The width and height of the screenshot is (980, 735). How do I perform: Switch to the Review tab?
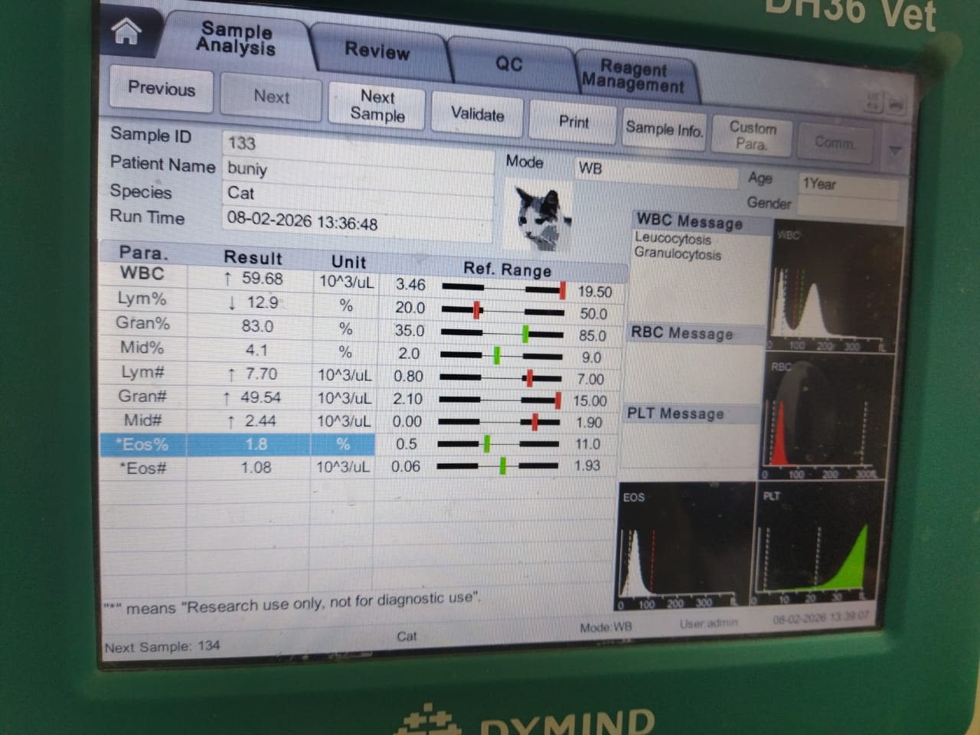point(377,51)
